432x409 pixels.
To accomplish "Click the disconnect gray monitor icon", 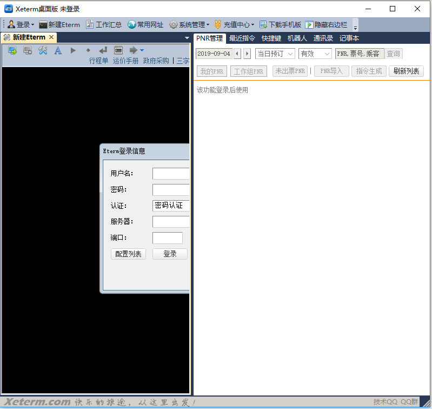I will point(28,50).
